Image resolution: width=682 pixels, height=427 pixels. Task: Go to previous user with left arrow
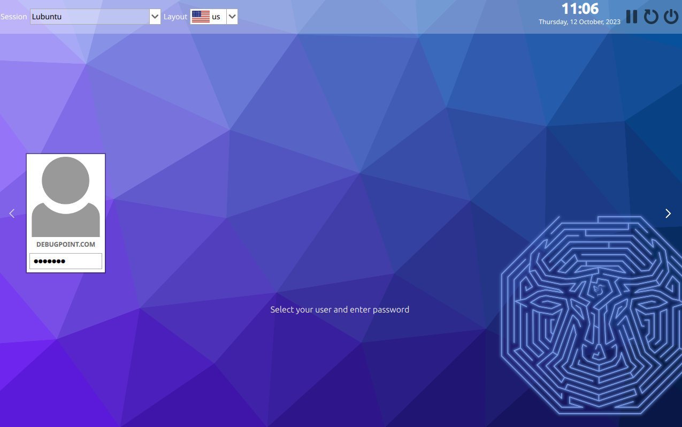coord(12,213)
